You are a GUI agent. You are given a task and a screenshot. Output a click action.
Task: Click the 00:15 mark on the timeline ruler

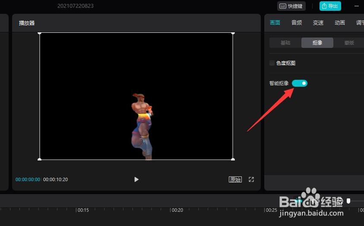pos(83,210)
